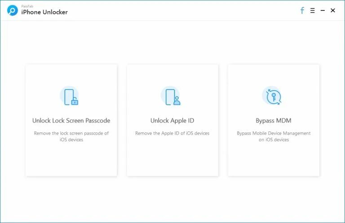
Task: Minimize the iPhone Unlocker window
Action: point(323,10)
